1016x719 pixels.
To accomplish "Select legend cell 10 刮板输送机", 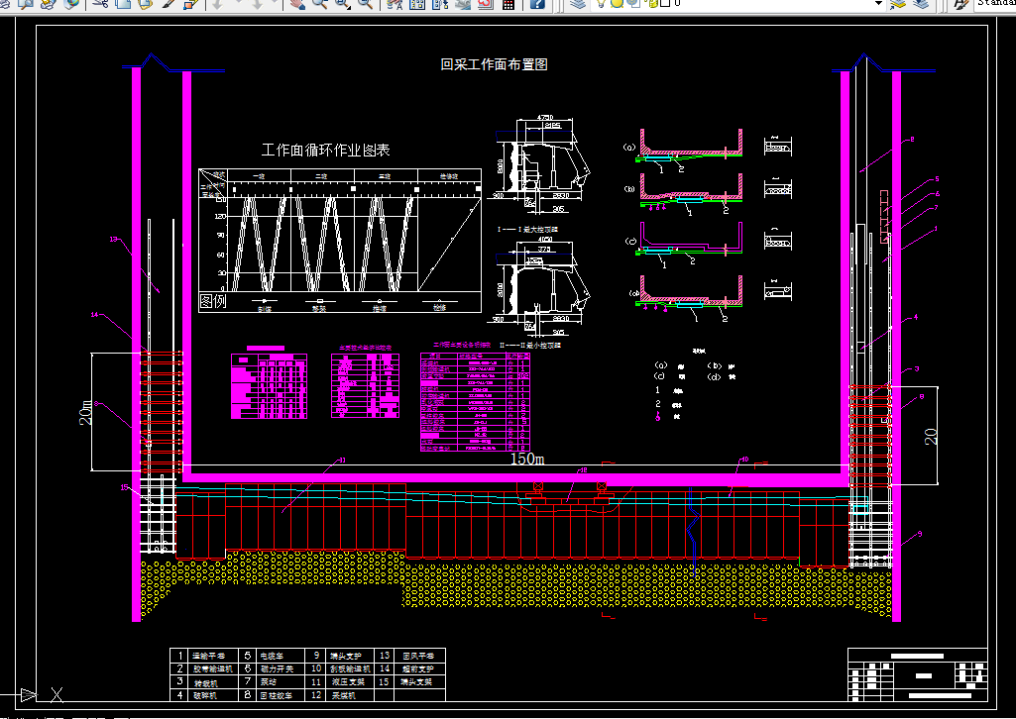I will click(x=350, y=668).
